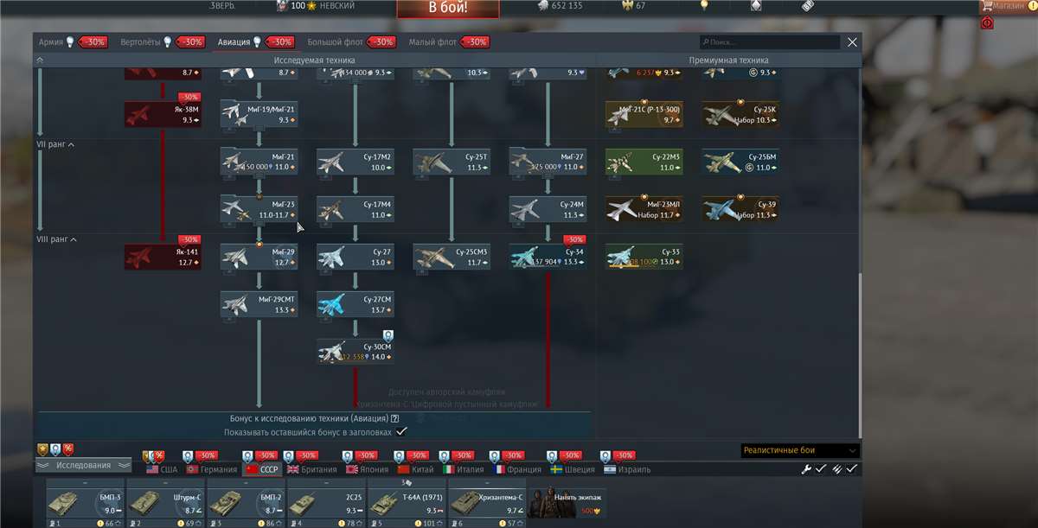Viewport: 1038px width, 528px height.
Task: Select the Су-17М4 aircraft card
Action: (x=356, y=209)
